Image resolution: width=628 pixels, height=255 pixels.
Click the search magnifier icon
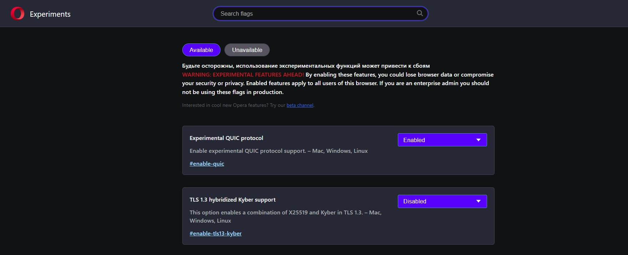(420, 13)
